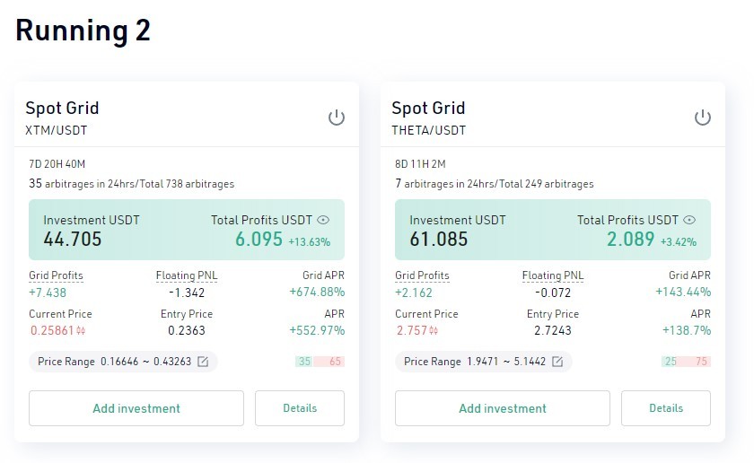
Task: Click the price switch icon beside 0.25861
Action: [81, 331]
